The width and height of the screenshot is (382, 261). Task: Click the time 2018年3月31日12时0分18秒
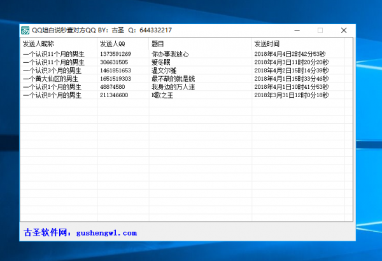click(292, 95)
